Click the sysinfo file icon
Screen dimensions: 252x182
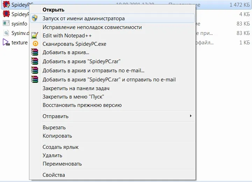click(6, 23)
